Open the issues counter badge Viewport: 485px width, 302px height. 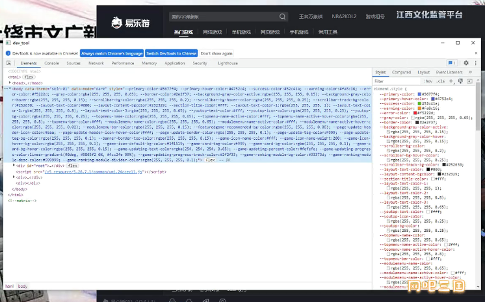tap(452, 63)
